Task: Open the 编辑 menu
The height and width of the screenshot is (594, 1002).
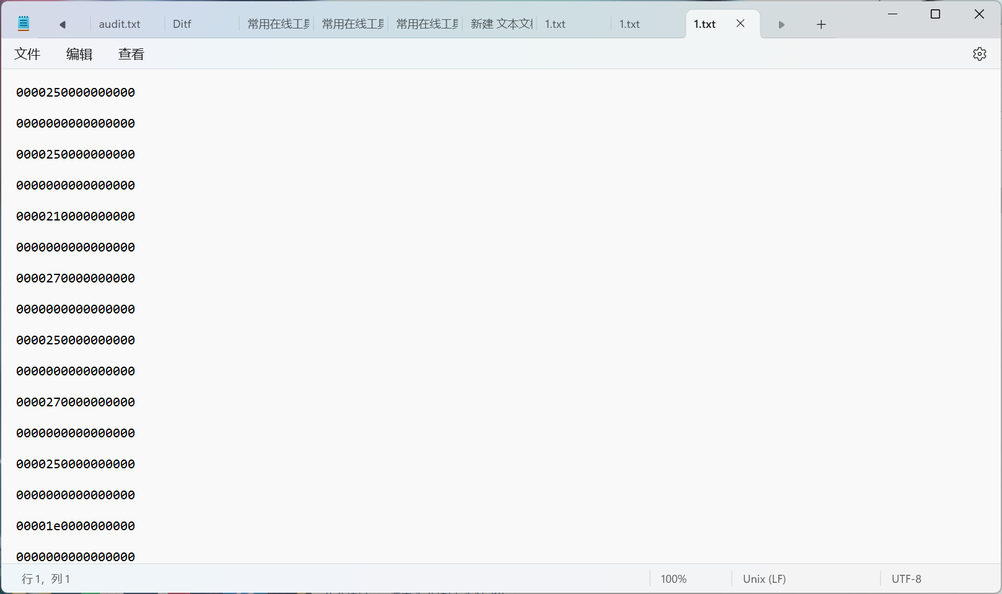Action: (79, 55)
